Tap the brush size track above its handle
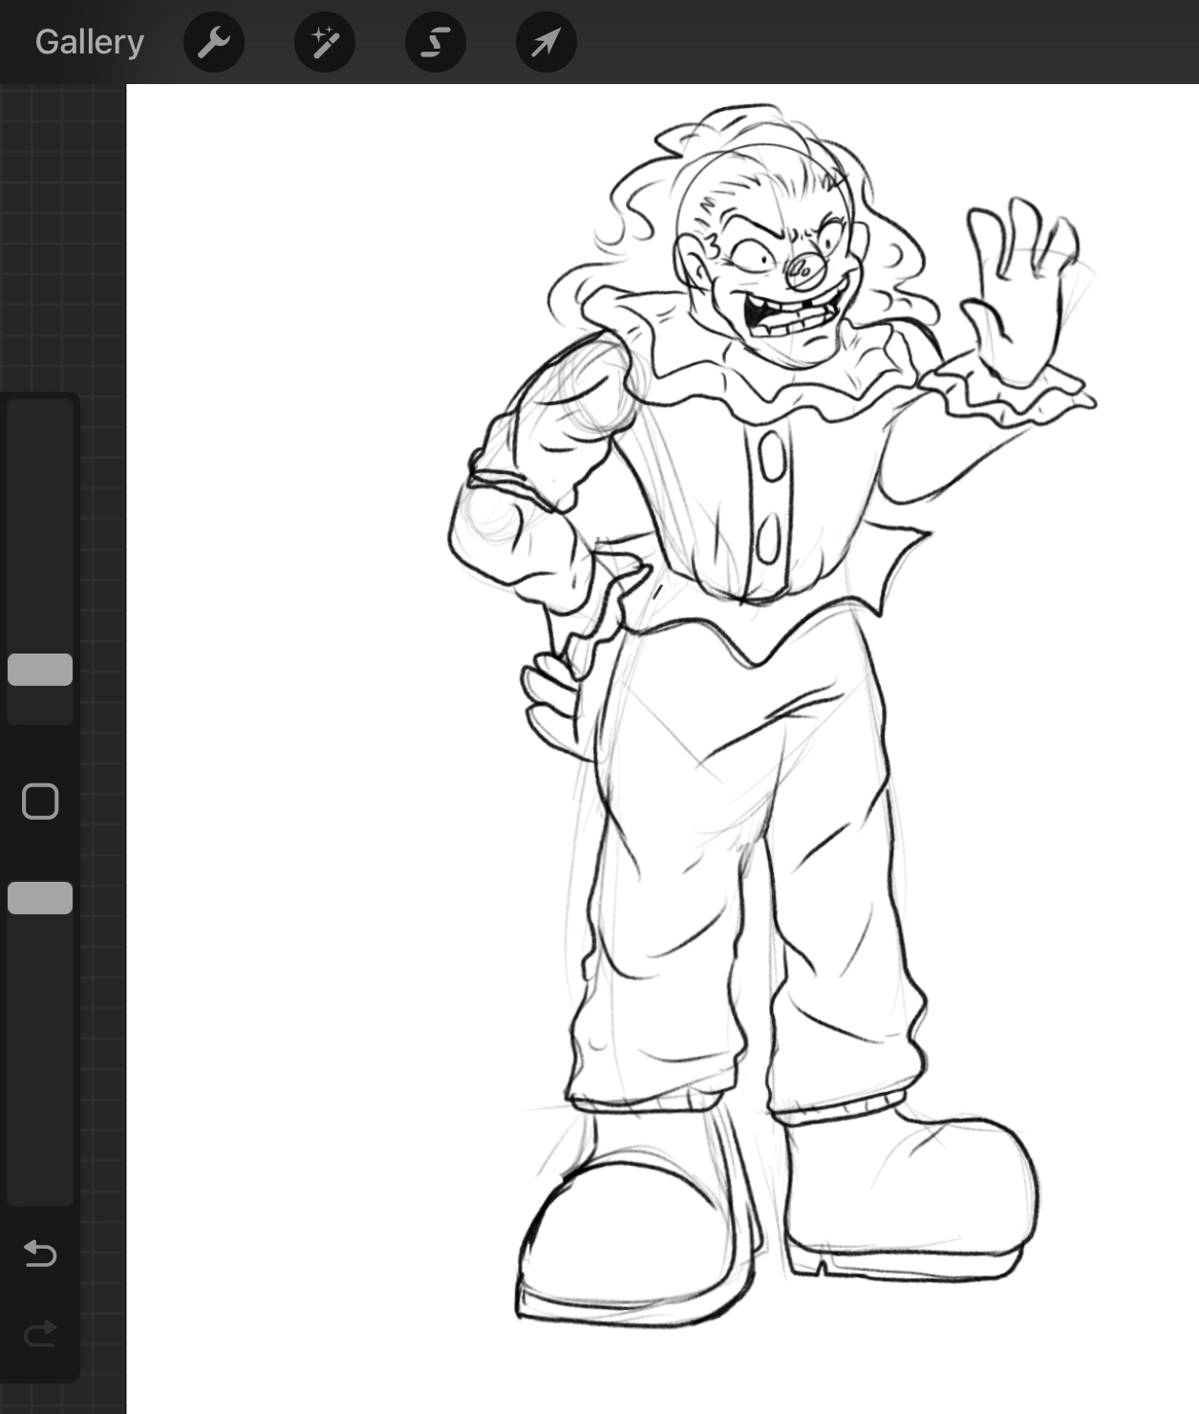Screen dimensions: 1199x1414 point(40,525)
